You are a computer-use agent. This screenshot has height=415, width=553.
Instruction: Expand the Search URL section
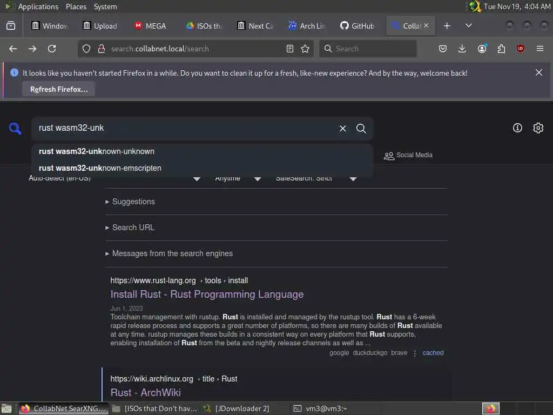130,227
